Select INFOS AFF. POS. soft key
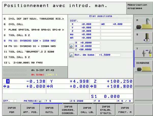The width and height of the screenshot is (153, 116). (31, 110)
